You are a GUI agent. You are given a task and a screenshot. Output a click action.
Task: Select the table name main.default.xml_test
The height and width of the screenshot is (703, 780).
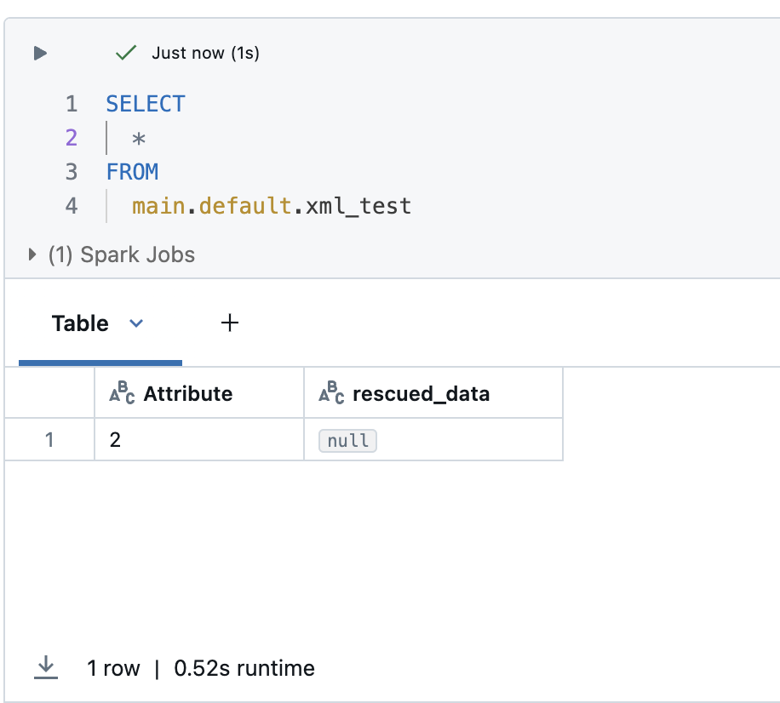coord(269,205)
